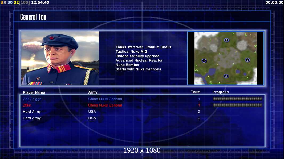The image size is (284, 159).
Task: Click 26kir's loading progress bar
Action: point(237,105)
